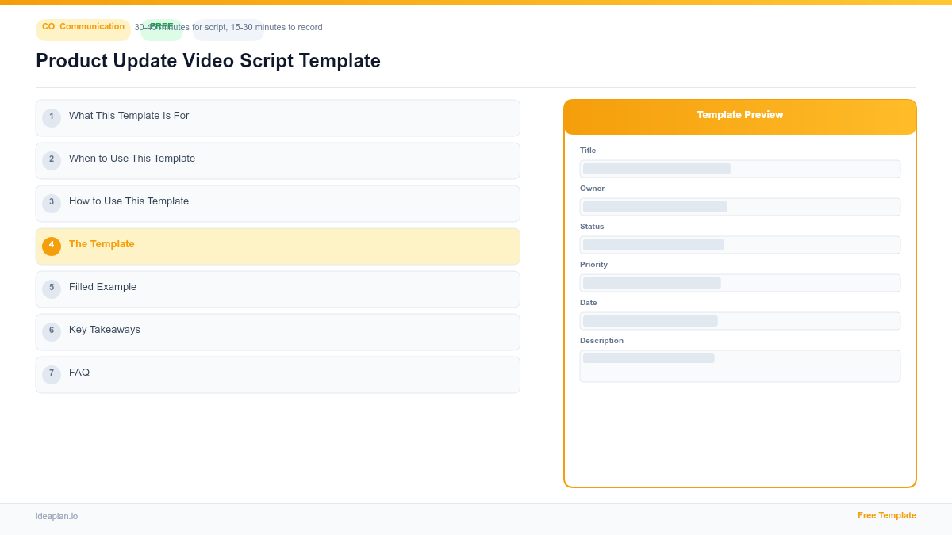Click the Priority input field
The image size is (952, 535).
740,283
